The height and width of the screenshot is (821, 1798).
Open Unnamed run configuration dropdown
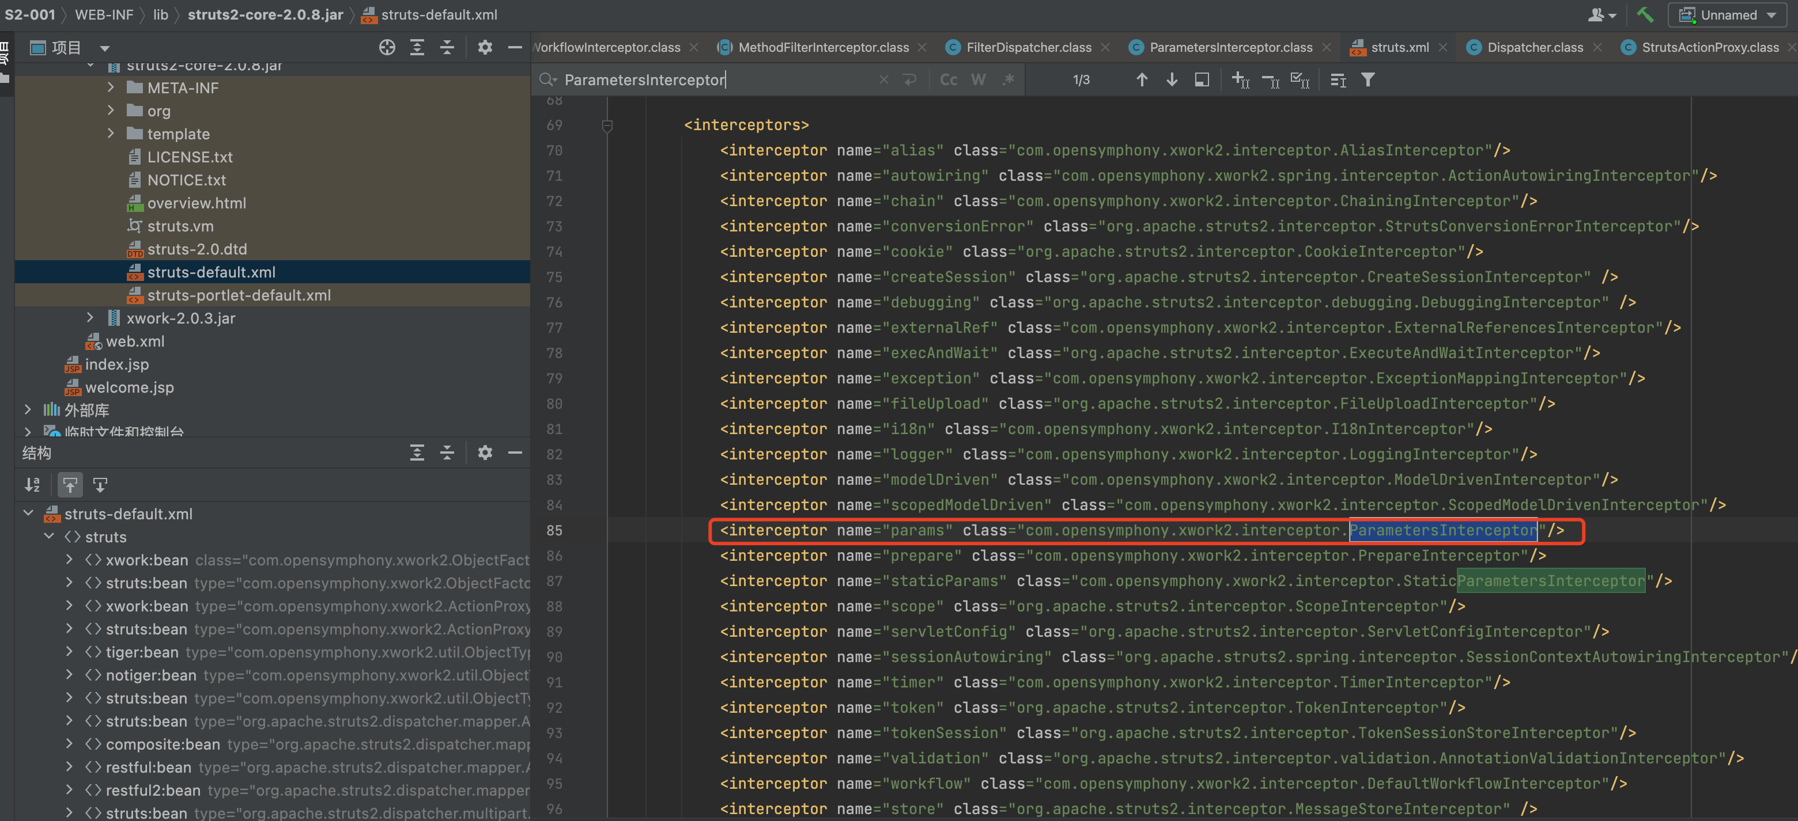pyautogui.click(x=1728, y=14)
